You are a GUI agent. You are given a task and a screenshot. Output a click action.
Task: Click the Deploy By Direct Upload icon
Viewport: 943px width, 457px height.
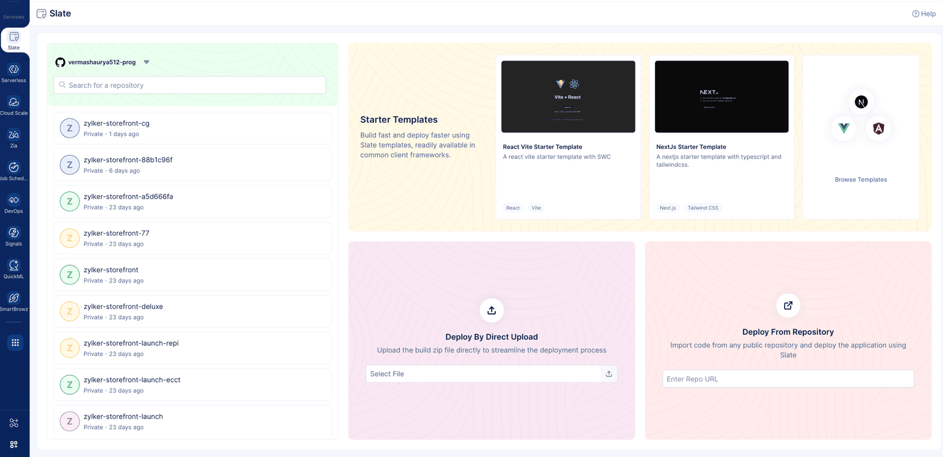(492, 310)
